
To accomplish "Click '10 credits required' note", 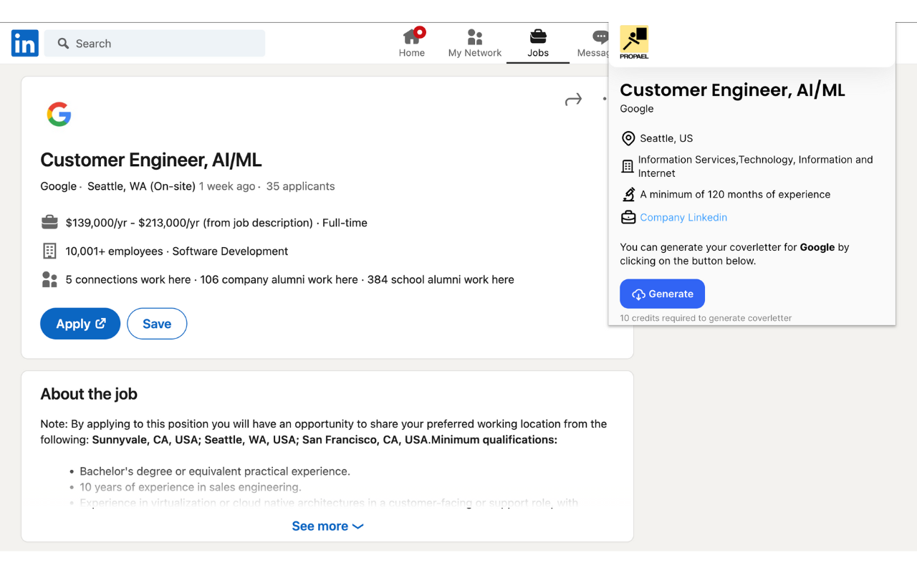I will click(x=706, y=318).
